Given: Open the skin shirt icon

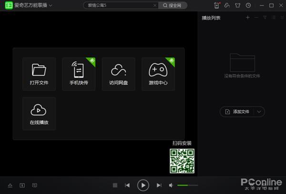Looking at the screenshot, I should (x=237, y=5).
